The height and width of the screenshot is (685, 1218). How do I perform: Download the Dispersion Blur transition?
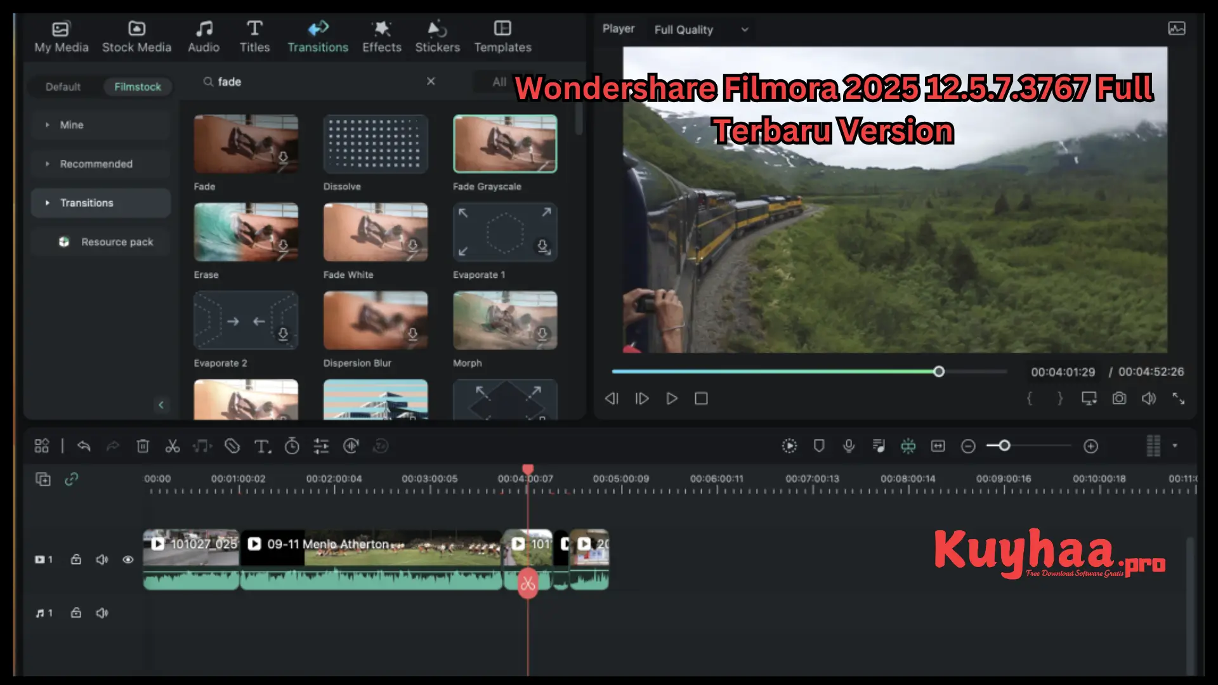point(413,334)
